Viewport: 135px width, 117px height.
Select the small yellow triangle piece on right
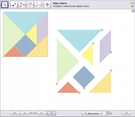click(89, 55)
